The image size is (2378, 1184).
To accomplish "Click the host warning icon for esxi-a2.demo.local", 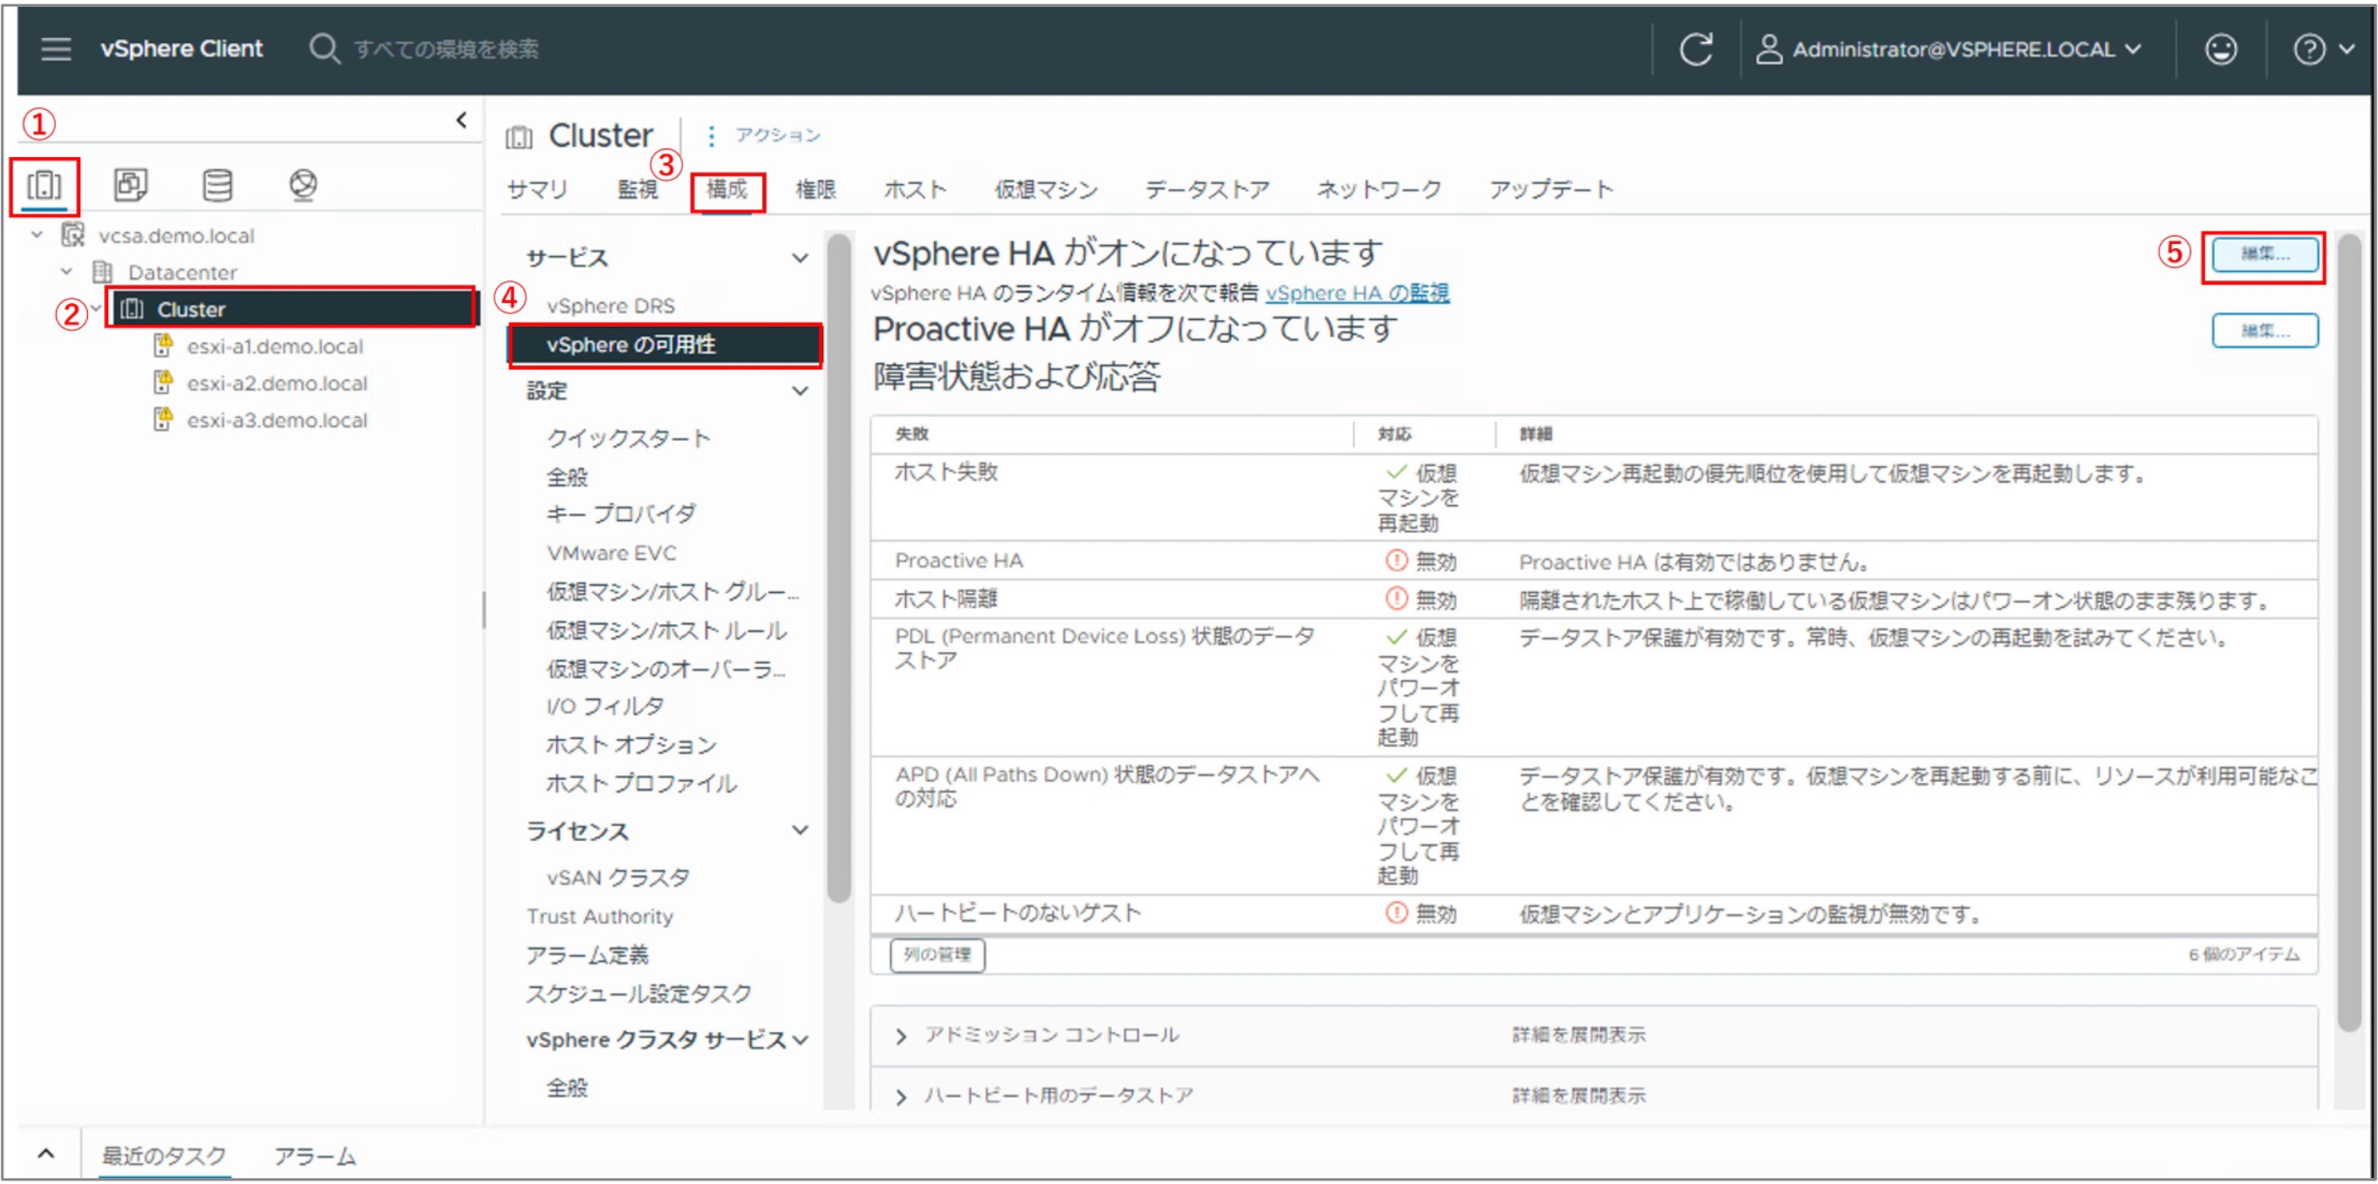I will [163, 382].
